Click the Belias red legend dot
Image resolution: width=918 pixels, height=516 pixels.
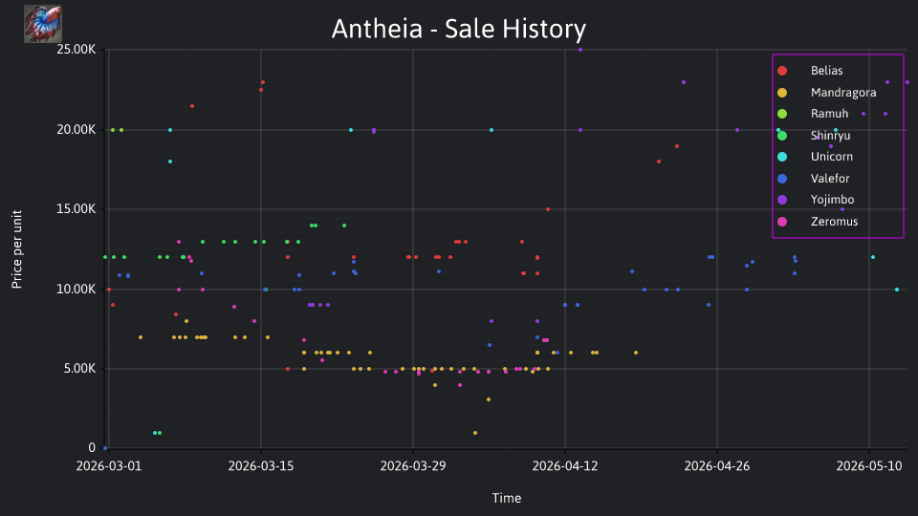coord(782,71)
